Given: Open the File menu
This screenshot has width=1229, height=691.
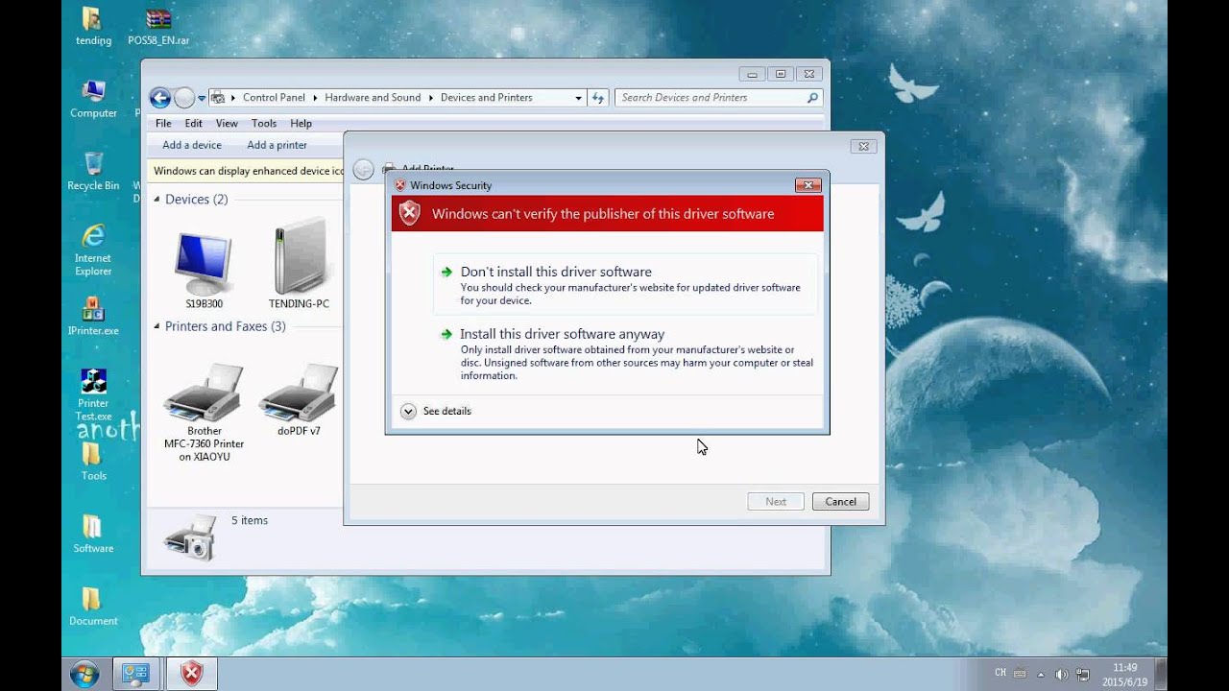Looking at the screenshot, I should pyautogui.click(x=163, y=124).
